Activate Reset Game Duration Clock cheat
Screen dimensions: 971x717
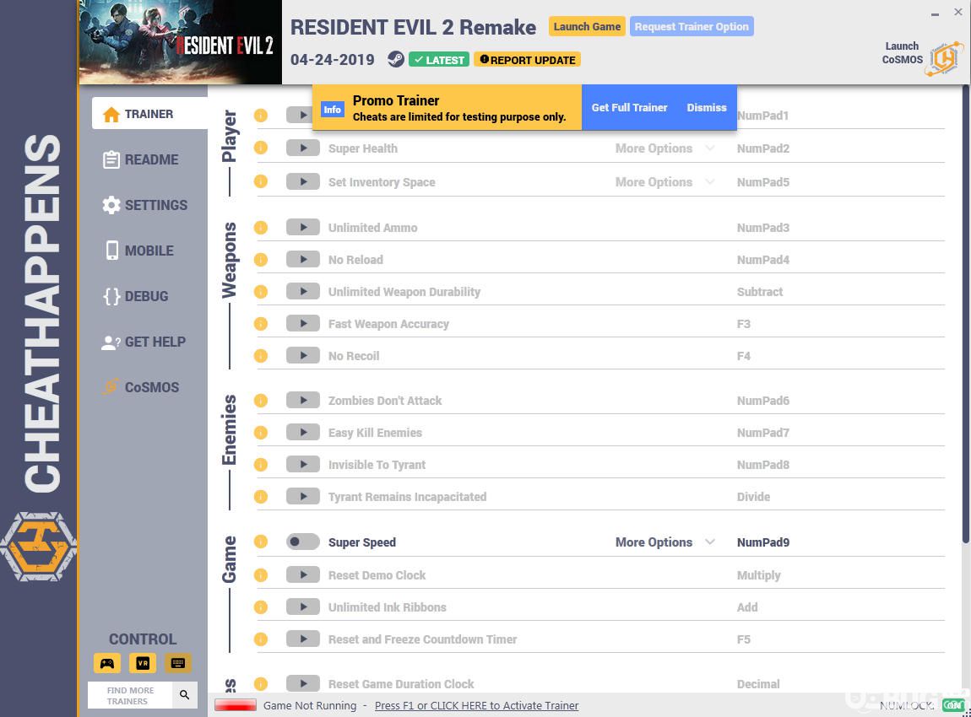click(303, 683)
